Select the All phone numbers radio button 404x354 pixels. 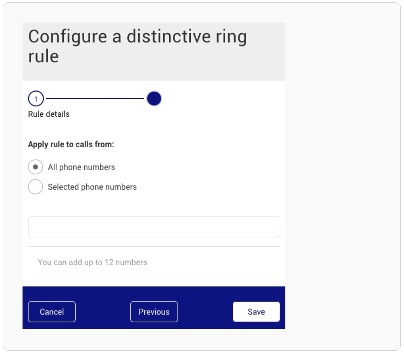click(x=36, y=167)
